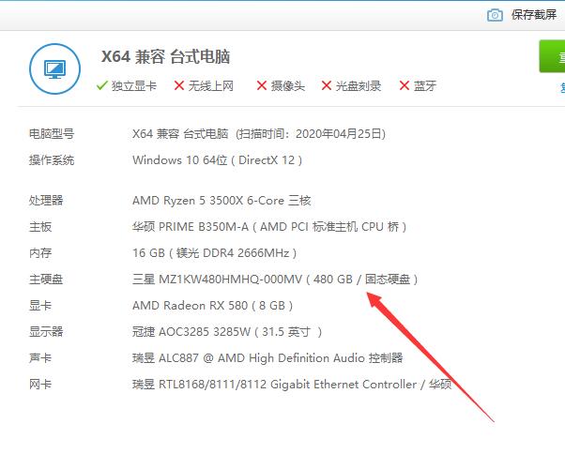Click the red X next to 蓝牙
The height and width of the screenshot is (469, 565).
pyautogui.click(x=405, y=85)
